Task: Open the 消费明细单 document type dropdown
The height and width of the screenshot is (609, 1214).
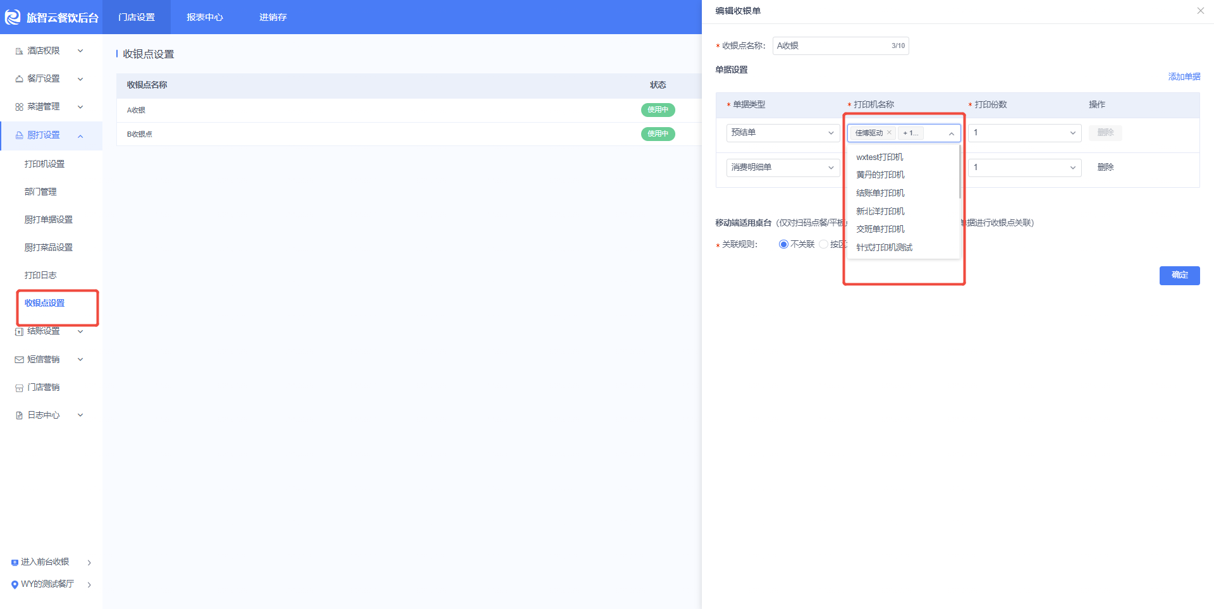Action: coord(783,168)
